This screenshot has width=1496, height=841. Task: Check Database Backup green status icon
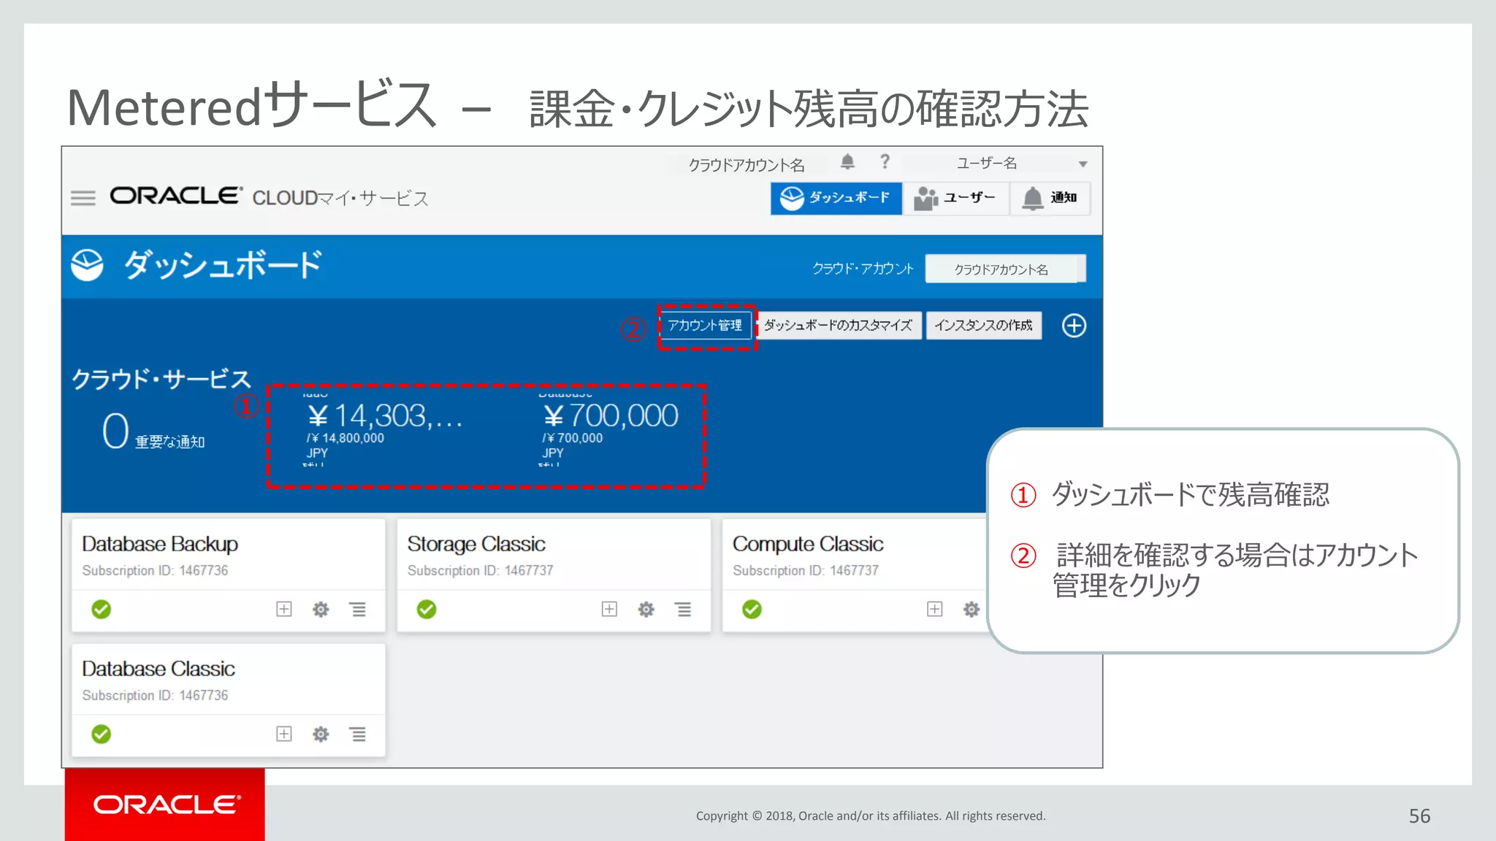click(102, 609)
